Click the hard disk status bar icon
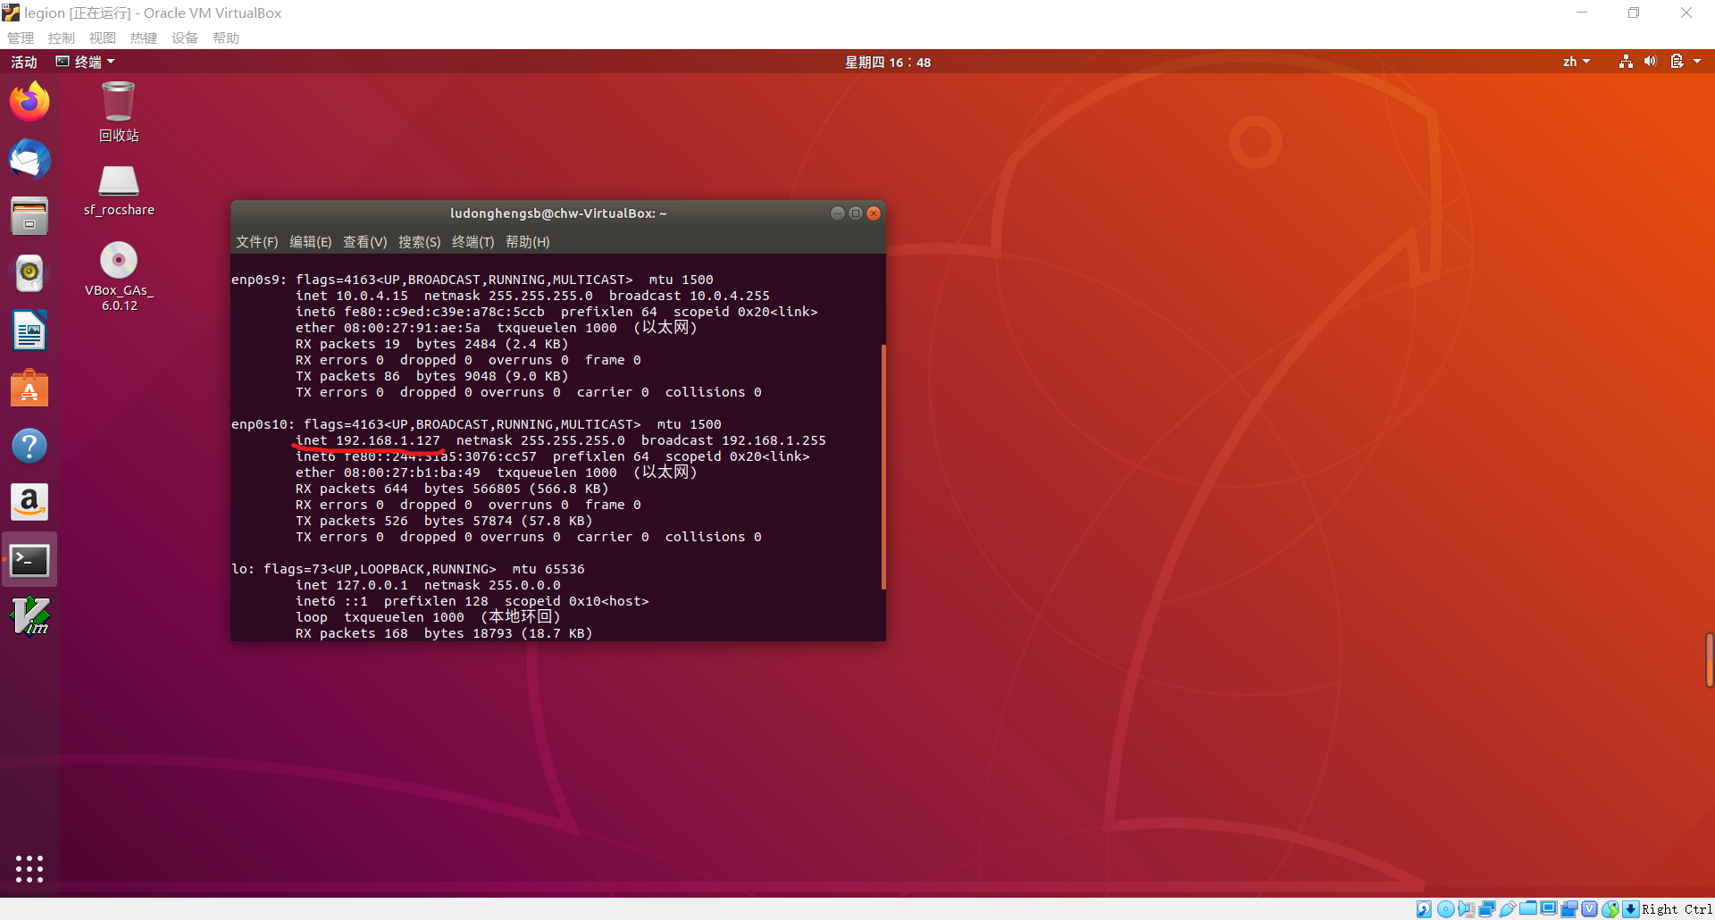Screen dimensions: 1715x920 pyautogui.click(x=1424, y=909)
